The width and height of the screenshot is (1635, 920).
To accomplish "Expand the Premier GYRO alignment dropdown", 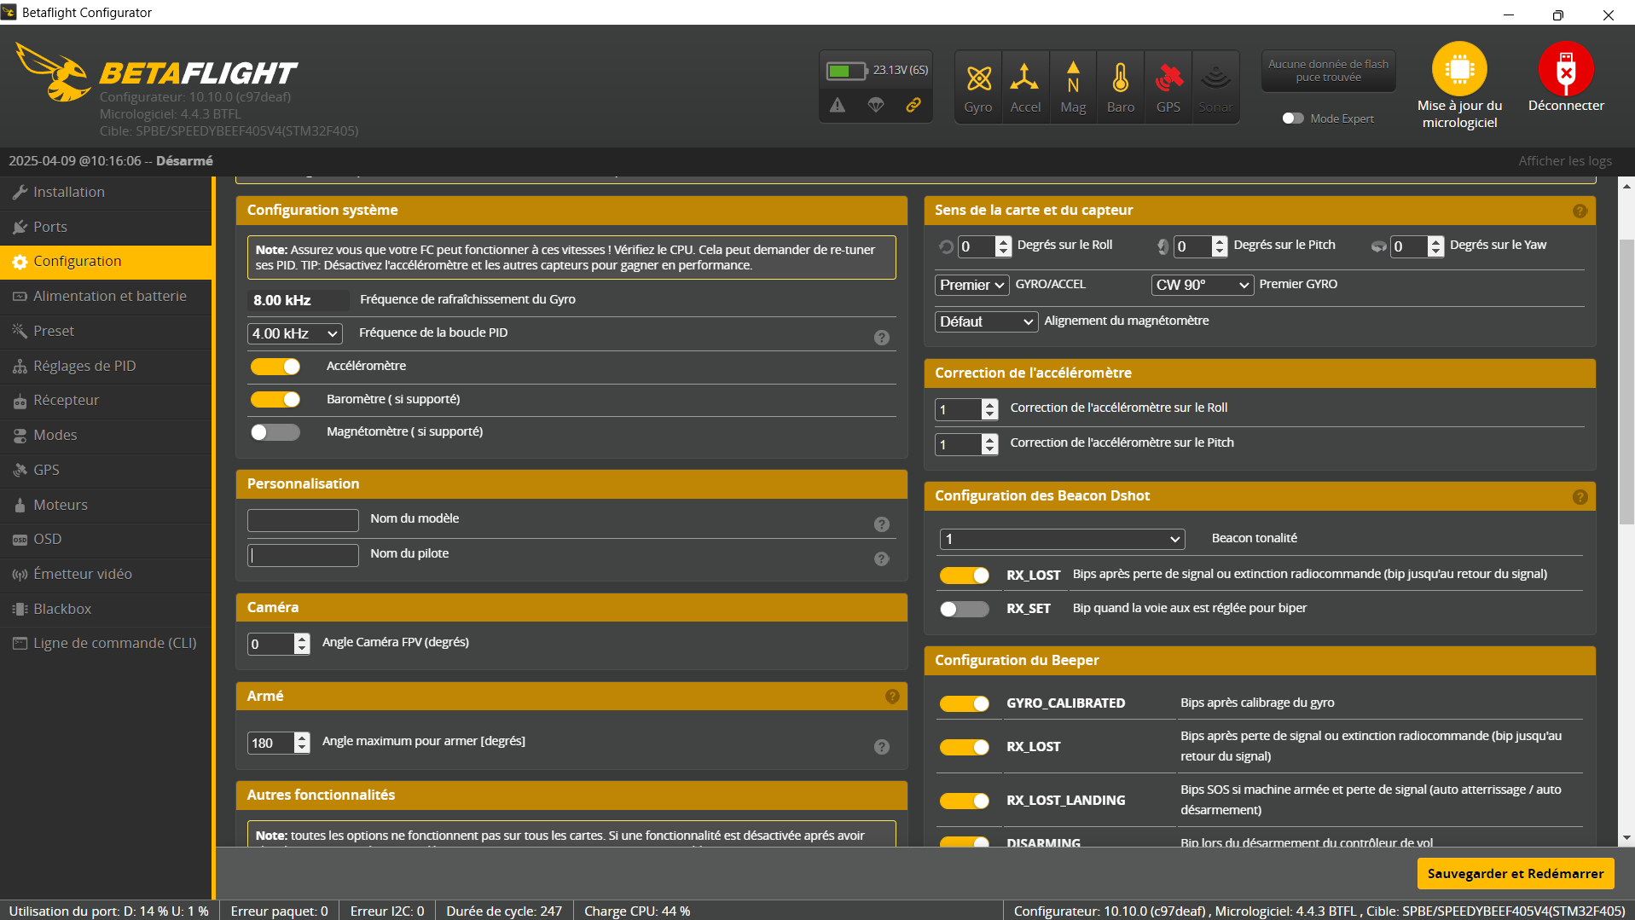I will pyautogui.click(x=1203, y=285).
